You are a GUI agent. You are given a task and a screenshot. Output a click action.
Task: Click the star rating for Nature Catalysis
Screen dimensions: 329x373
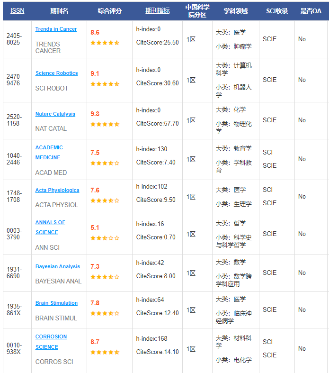105,124
